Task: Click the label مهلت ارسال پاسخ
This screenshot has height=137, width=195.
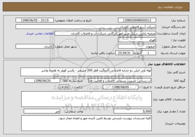Action: pyautogui.click(x=173, y=53)
